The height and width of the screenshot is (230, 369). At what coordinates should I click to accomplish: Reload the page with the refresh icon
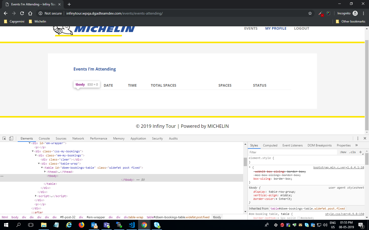22,13
